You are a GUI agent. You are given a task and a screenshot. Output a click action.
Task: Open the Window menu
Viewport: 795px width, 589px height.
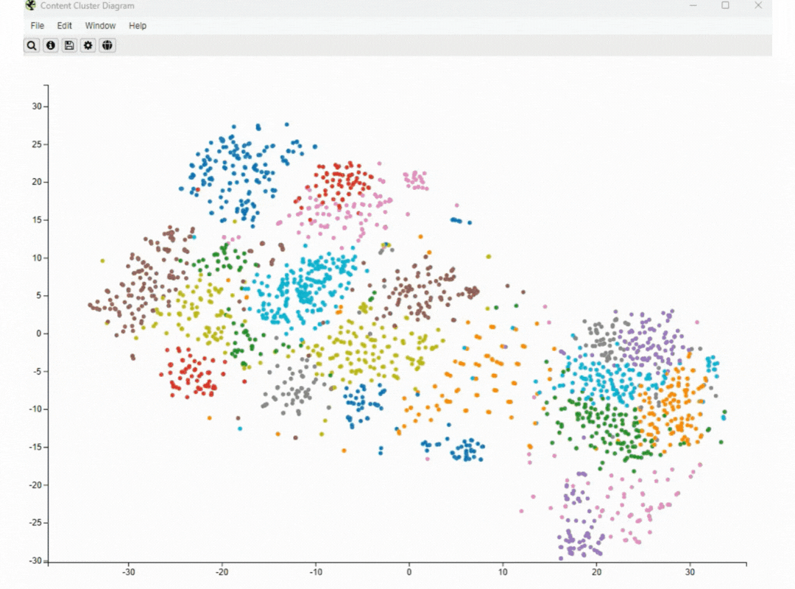point(100,26)
